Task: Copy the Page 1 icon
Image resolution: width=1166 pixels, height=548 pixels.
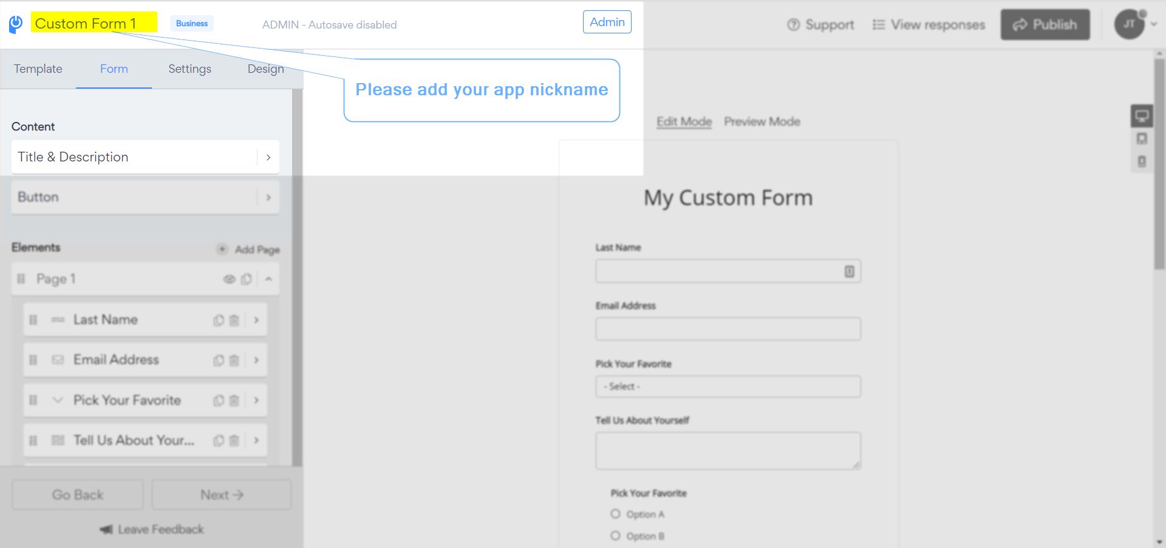Action: (x=246, y=279)
